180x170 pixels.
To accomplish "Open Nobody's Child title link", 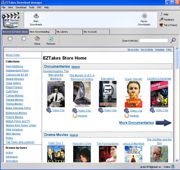I will [82, 144].
